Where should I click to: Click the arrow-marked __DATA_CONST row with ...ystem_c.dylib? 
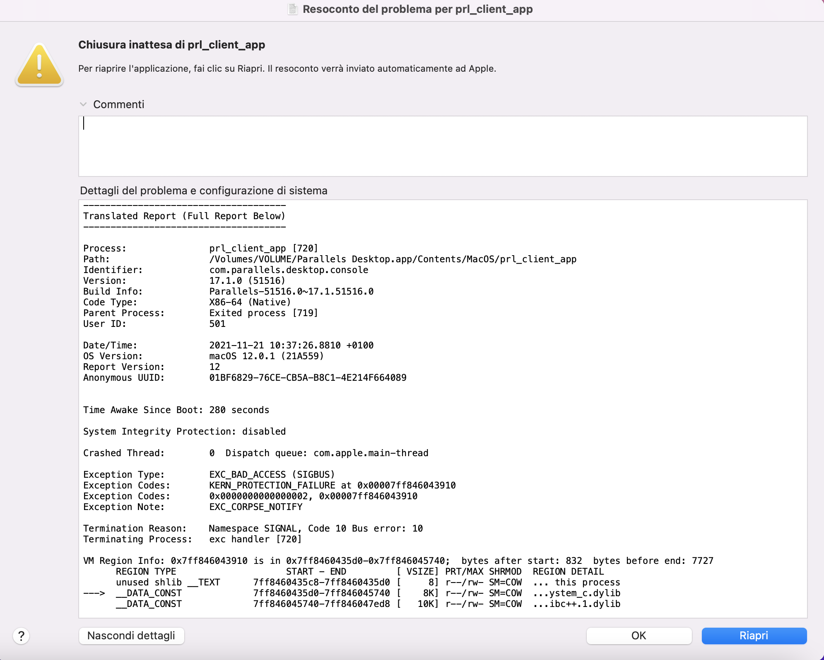click(352, 593)
